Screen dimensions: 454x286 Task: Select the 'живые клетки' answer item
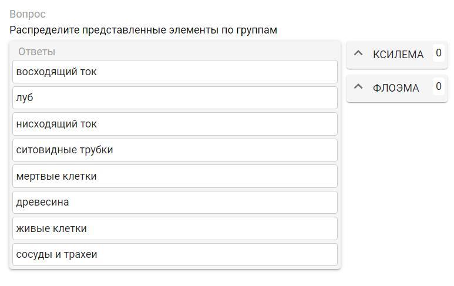coord(51,228)
